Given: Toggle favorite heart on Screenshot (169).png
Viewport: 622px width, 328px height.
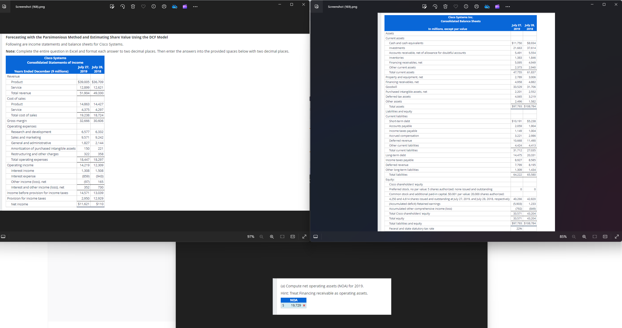Looking at the screenshot, I should click(x=456, y=6).
